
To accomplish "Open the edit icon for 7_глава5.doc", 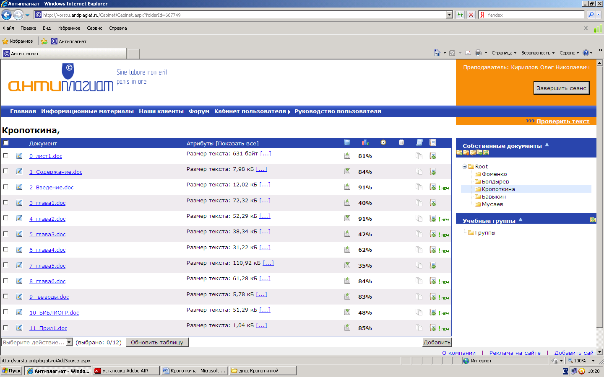I will [x=19, y=265].
